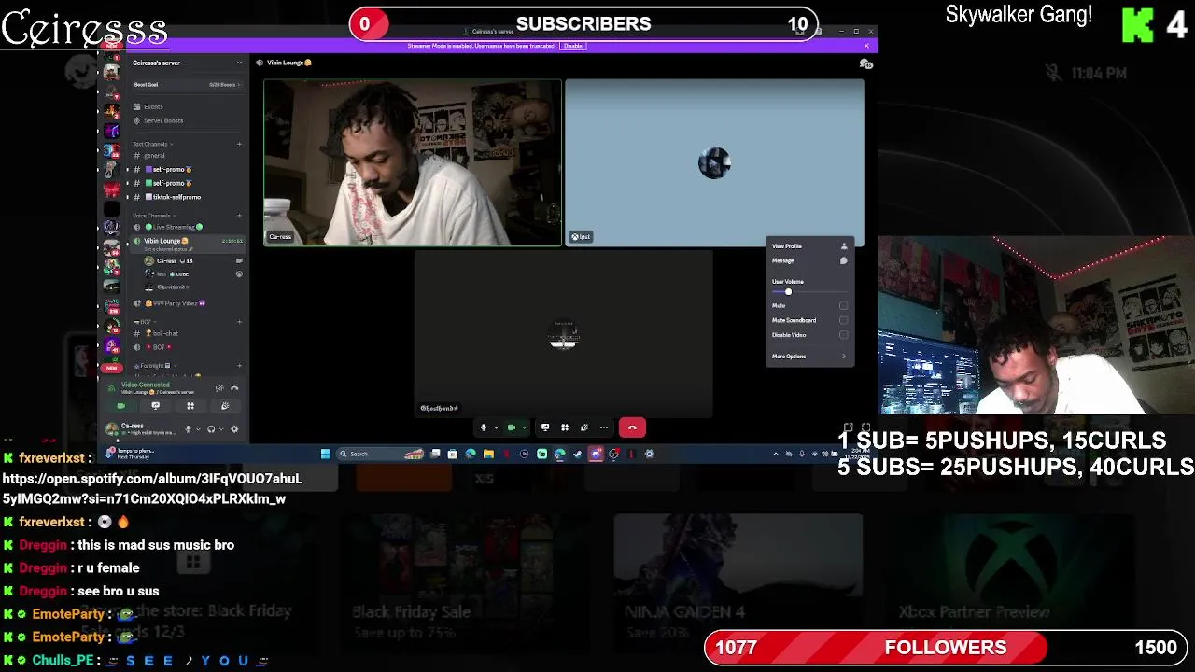
Task: Open Steam from the taskbar
Action: (578, 454)
